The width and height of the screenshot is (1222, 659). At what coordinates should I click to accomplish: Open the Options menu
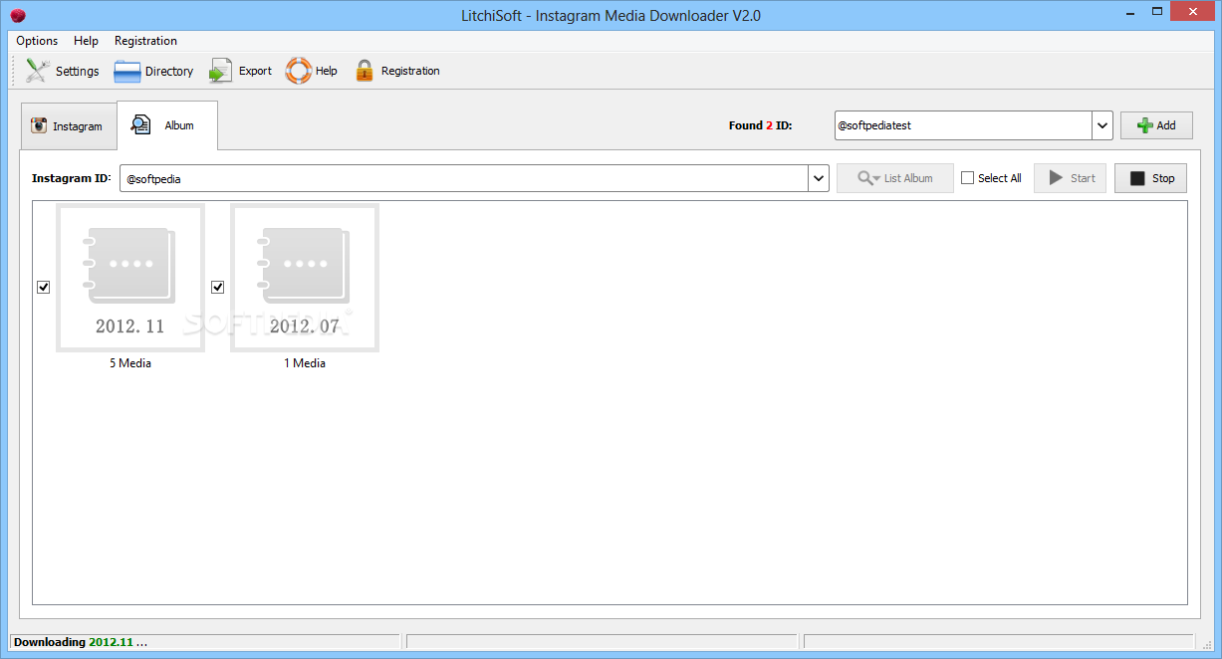[37, 41]
